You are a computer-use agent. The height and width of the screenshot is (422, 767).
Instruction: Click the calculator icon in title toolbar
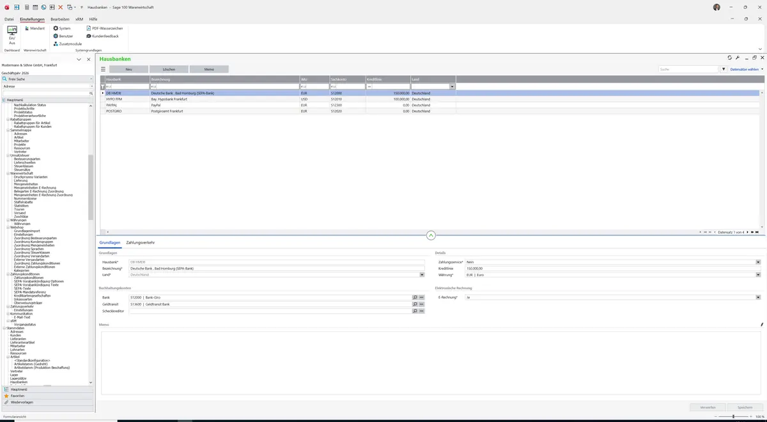(27, 7)
